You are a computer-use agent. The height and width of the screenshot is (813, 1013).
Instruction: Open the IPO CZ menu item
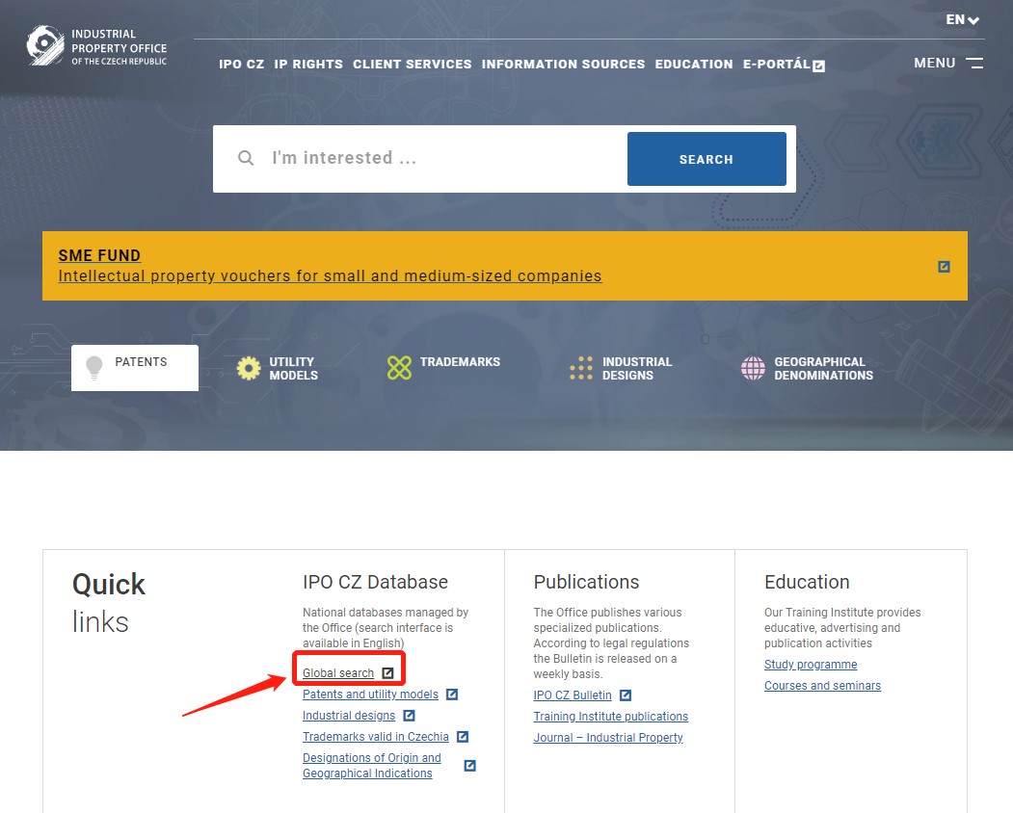tap(242, 64)
